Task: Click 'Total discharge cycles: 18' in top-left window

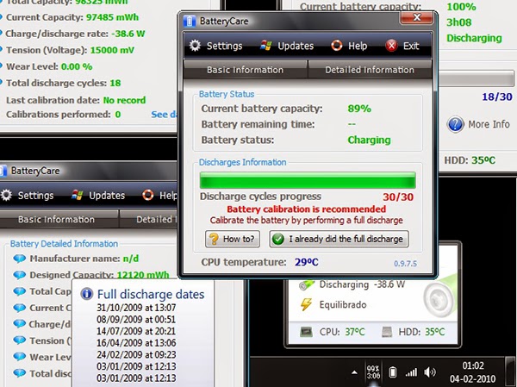Action: pos(64,83)
